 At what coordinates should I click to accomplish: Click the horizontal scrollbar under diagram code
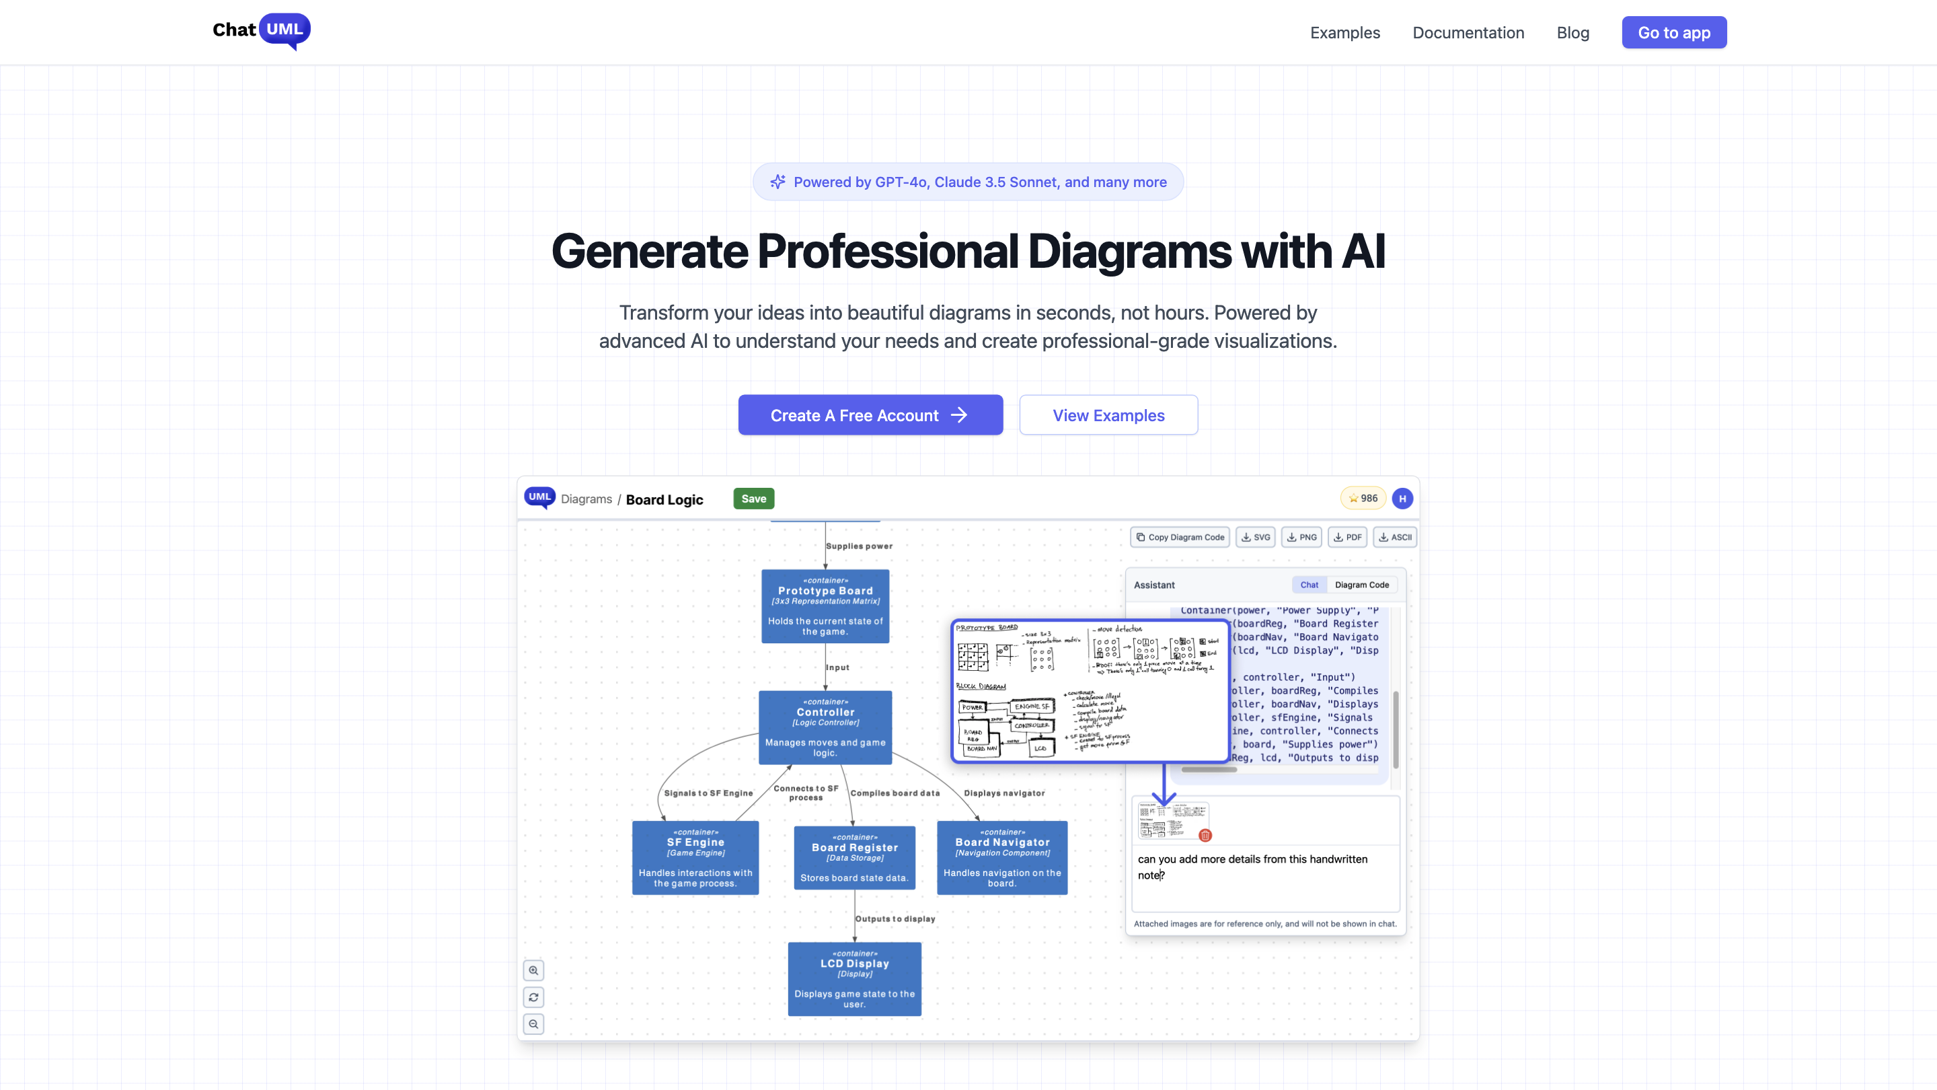pyautogui.click(x=1209, y=770)
